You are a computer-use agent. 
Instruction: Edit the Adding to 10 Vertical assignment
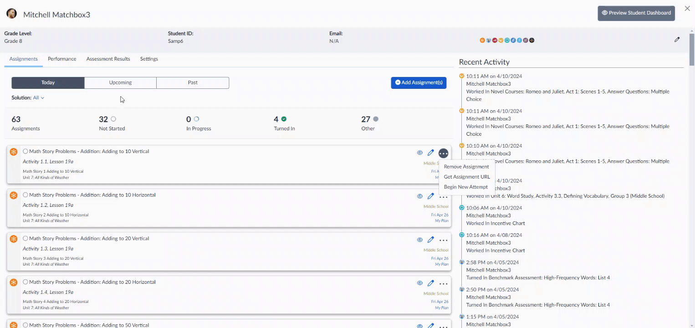tap(431, 153)
